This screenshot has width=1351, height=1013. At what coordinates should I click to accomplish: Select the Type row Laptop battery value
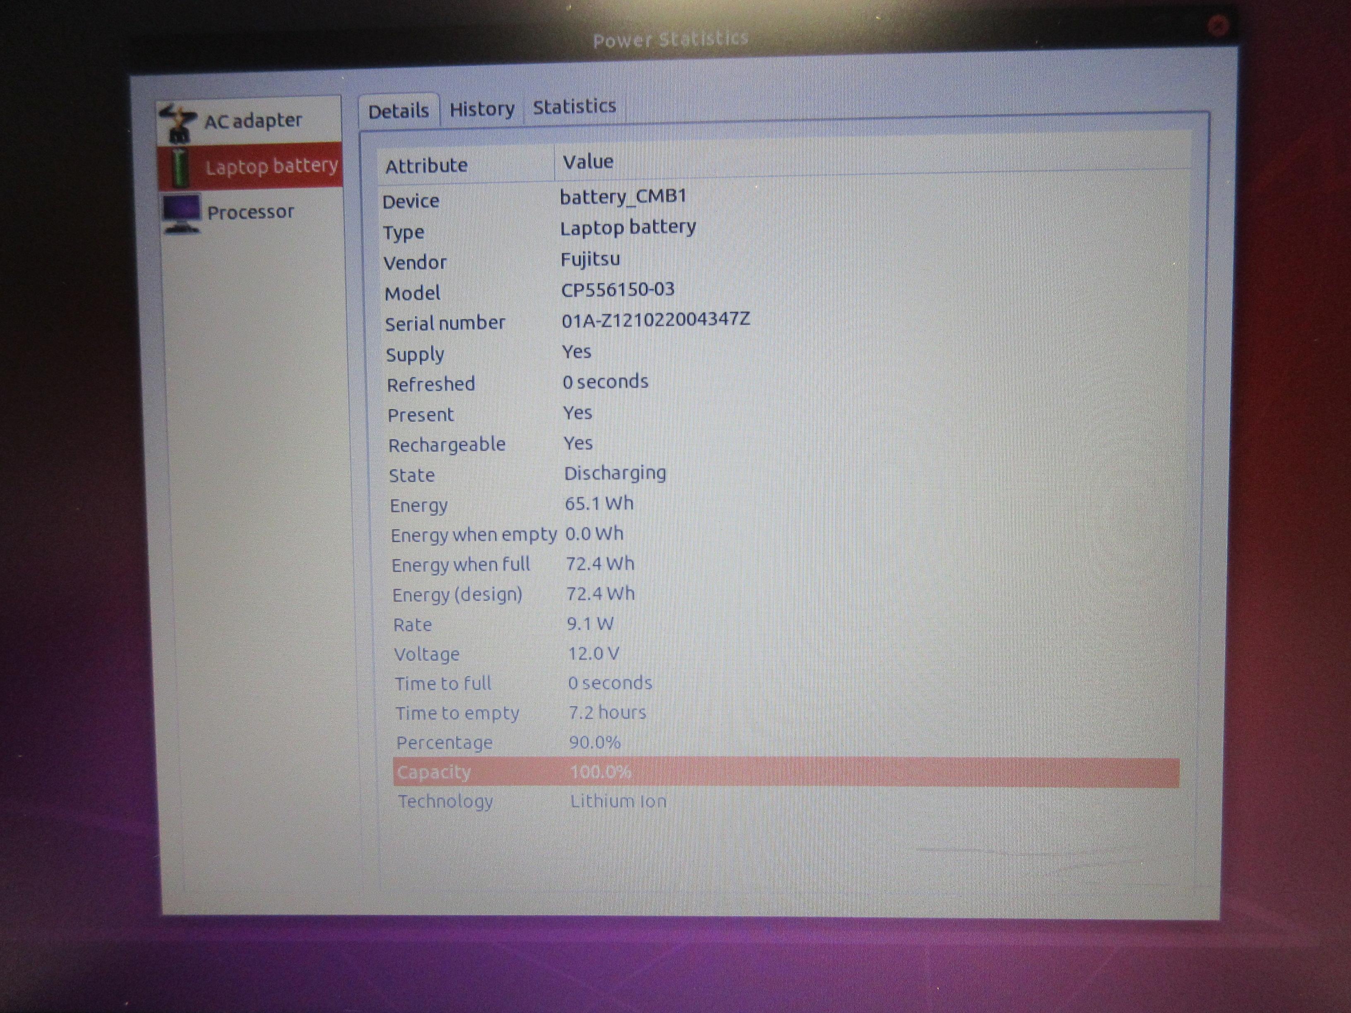pyautogui.click(x=628, y=228)
